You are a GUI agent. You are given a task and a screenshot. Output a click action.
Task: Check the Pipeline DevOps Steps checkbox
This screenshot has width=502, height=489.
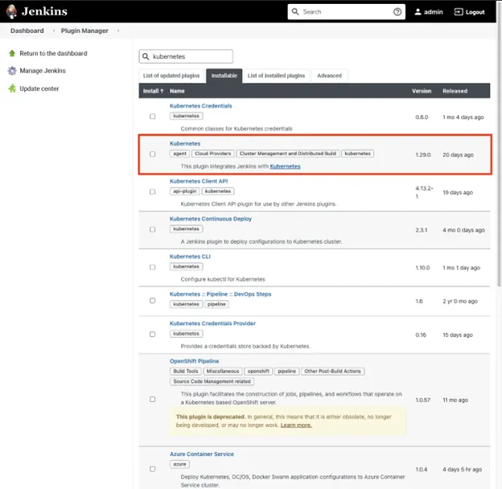[x=152, y=301]
